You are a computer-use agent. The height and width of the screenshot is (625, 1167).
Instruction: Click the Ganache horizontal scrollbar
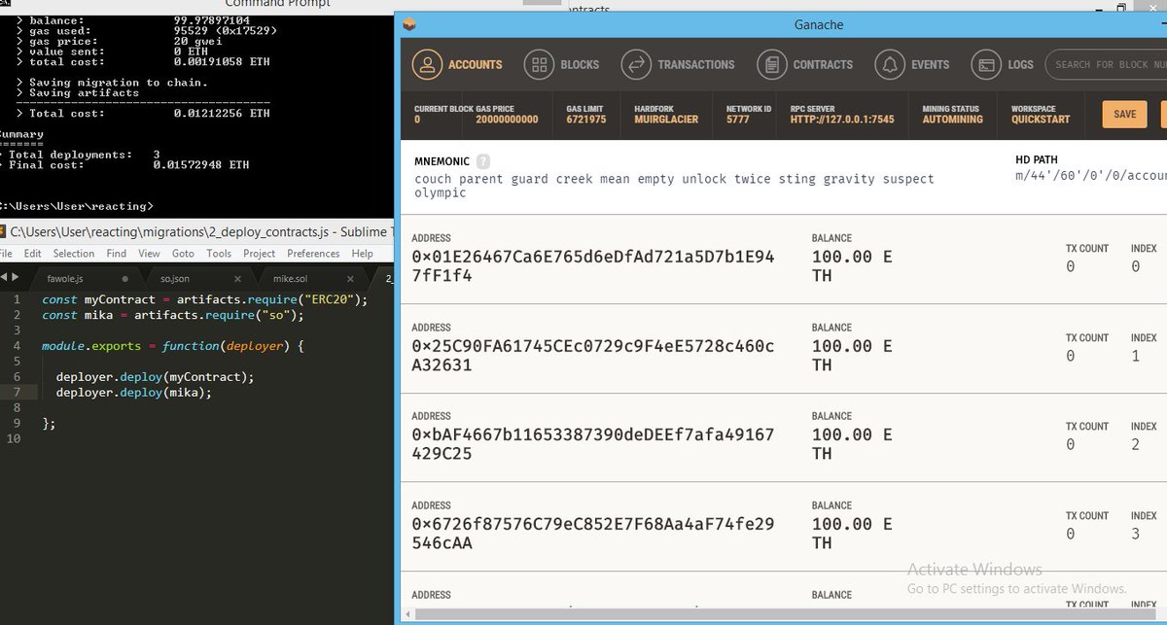(x=786, y=613)
